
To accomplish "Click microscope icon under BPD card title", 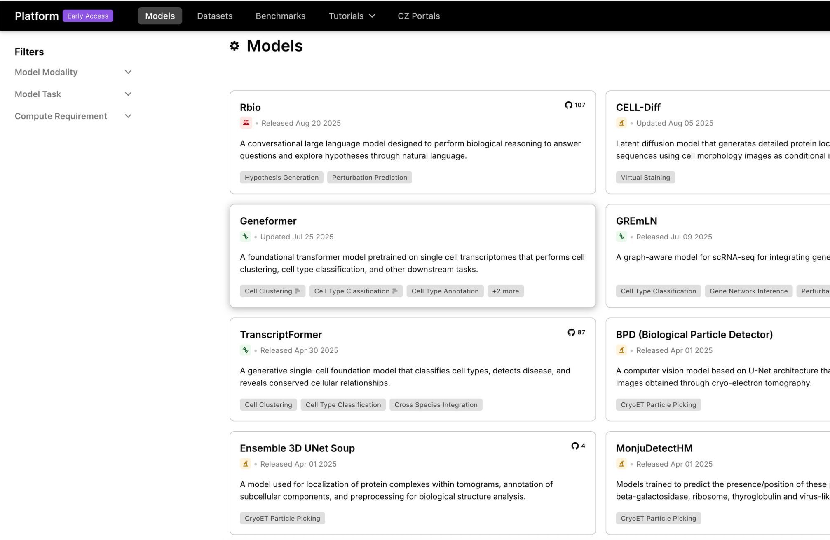I will (x=621, y=350).
